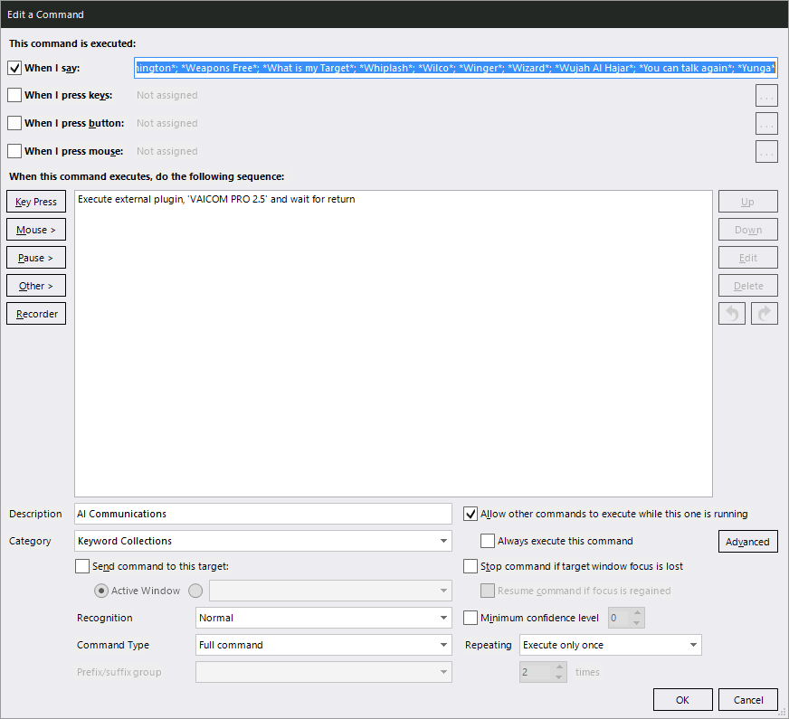Open the Prefix/suffix group dropdown
Image resolution: width=789 pixels, height=719 pixels.
pyautogui.click(x=324, y=672)
